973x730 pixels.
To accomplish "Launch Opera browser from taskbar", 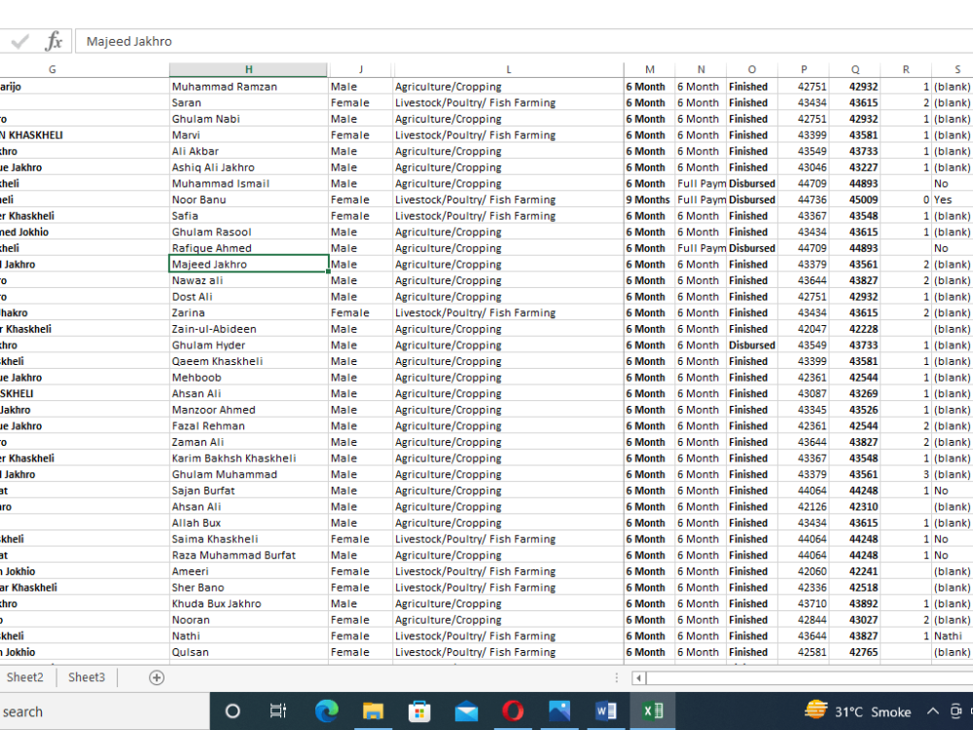I will tap(513, 711).
